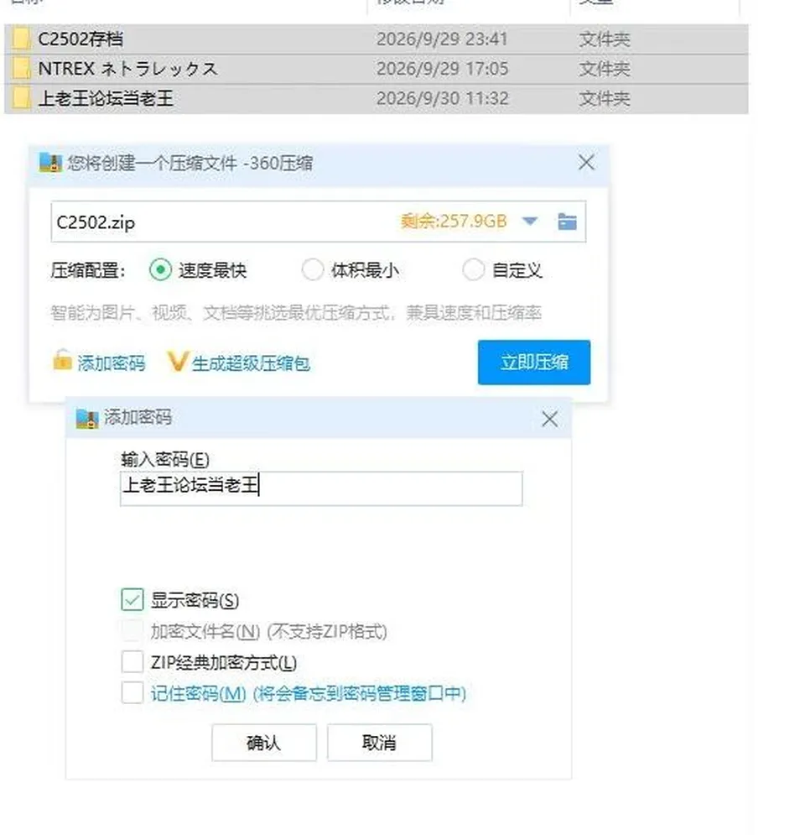Expand the archive path dropdown arrow
The width and height of the screenshot is (805, 835).
click(x=530, y=221)
